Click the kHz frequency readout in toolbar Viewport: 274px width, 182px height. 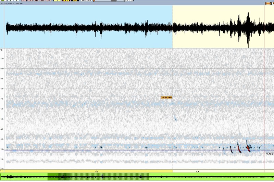[86, 1]
